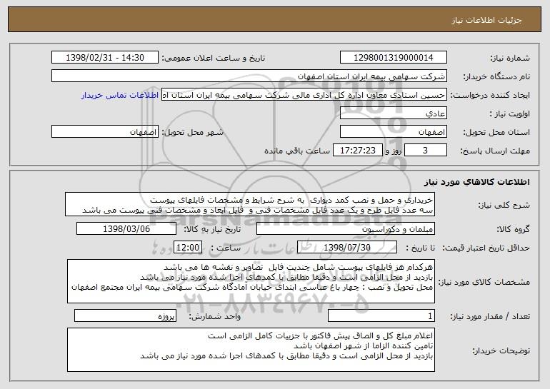
Task: Click the حداقل تاریخ اعتبار قیمت label
Action: (x=486, y=248)
